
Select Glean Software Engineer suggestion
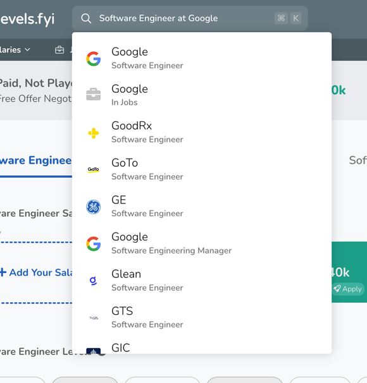(202, 281)
